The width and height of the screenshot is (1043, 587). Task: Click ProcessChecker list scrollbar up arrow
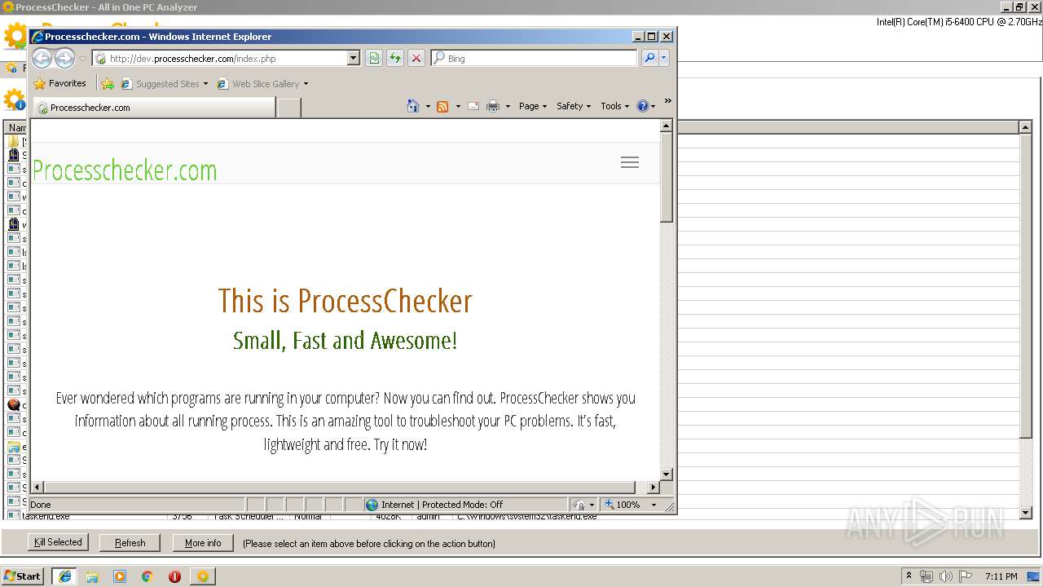point(1026,127)
